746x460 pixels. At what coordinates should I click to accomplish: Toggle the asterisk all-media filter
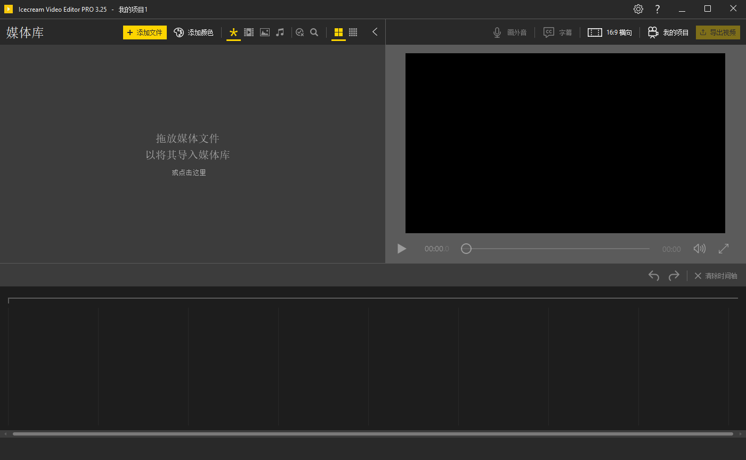click(x=233, y=32)
